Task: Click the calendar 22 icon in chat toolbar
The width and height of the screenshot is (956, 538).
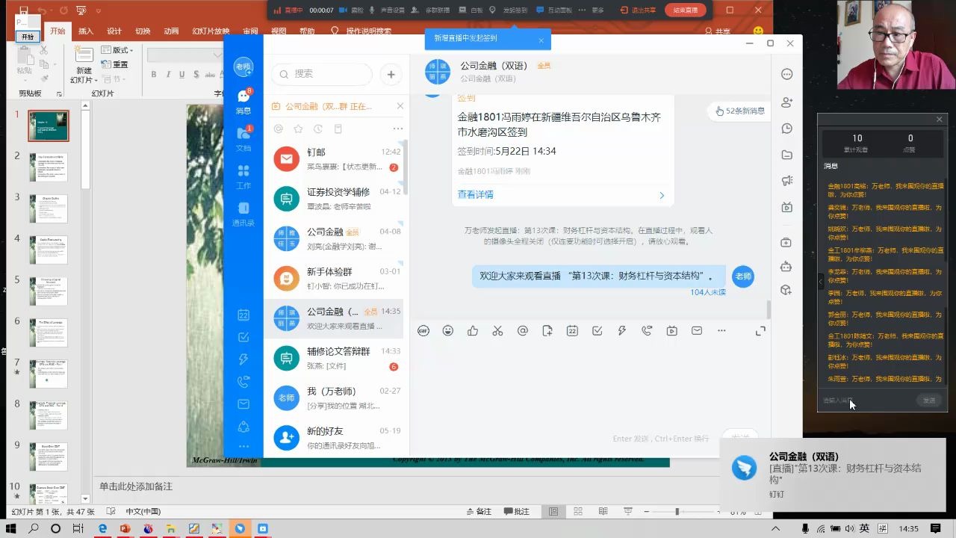Action: click(572, 331)
